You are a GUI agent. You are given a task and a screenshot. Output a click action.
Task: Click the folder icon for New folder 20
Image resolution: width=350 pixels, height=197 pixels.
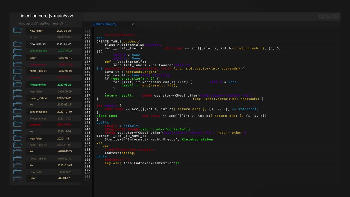[17, 44]
